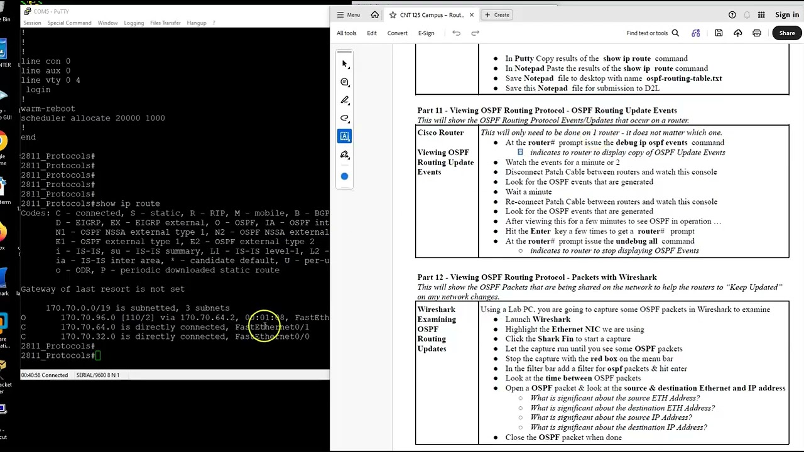Open PuTTY Special Command menu
Viewport: 804px width, 452px height.
(x=69, y=23)
